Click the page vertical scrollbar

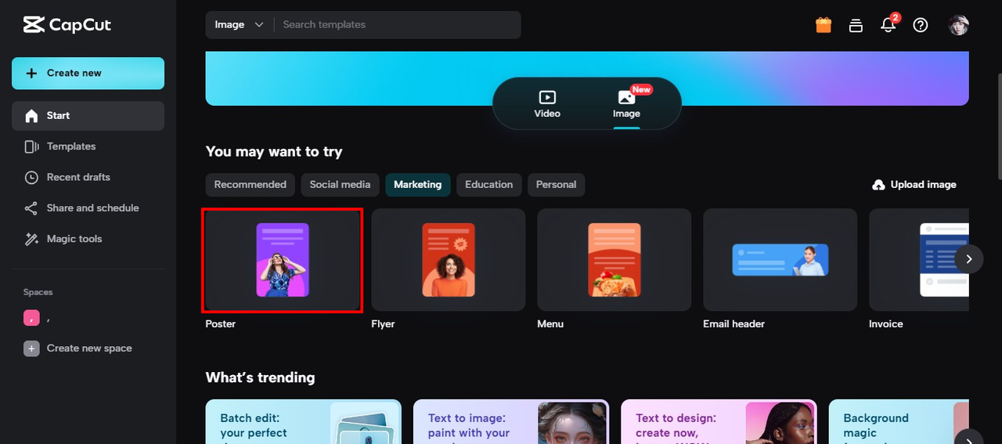pos(999,127)
